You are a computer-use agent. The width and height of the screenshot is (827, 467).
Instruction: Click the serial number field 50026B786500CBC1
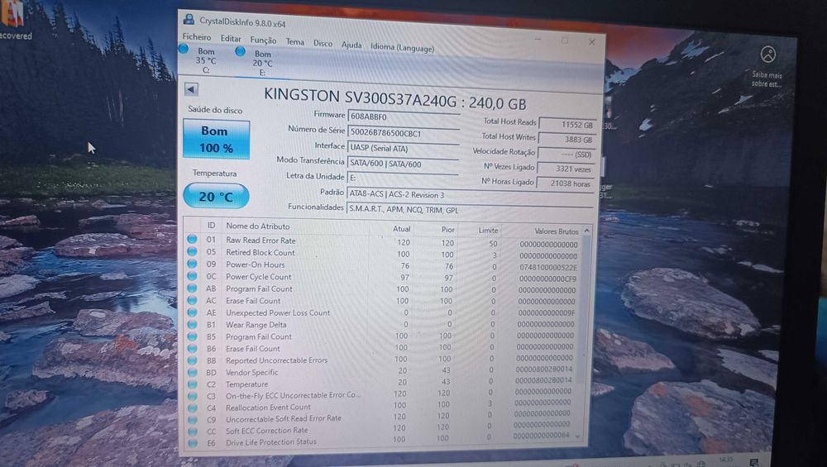tap(403, 133)
